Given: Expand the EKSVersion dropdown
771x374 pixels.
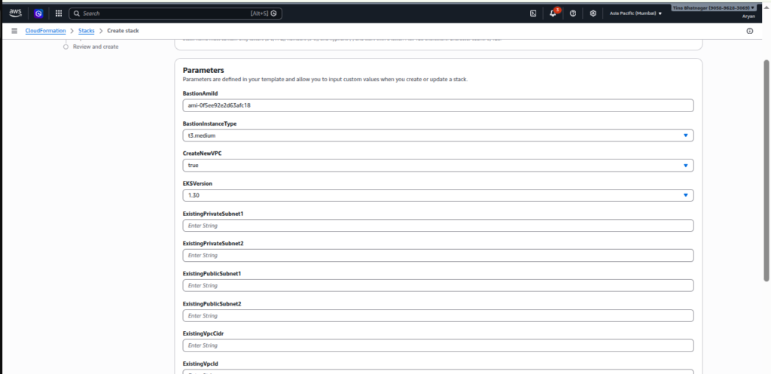Looking at the screenshot, I should pyautogui.click(x=438, y=195).
